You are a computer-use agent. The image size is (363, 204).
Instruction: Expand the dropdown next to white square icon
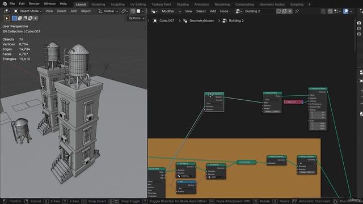pyautogui.click(x=142, y=11)
